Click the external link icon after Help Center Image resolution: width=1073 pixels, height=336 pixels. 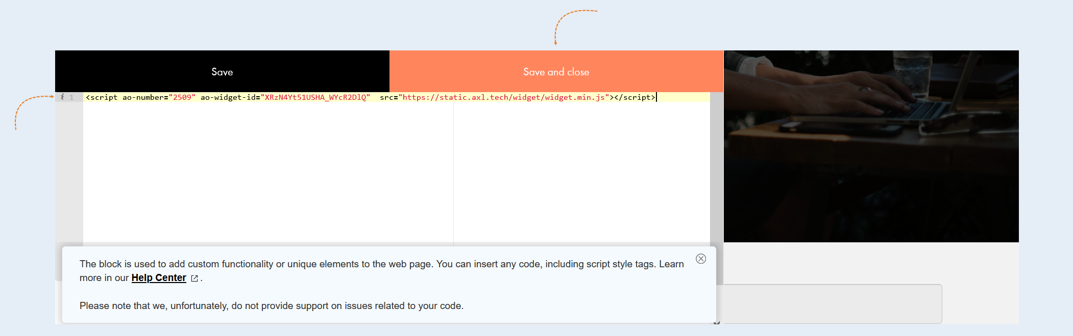(194, 278)
